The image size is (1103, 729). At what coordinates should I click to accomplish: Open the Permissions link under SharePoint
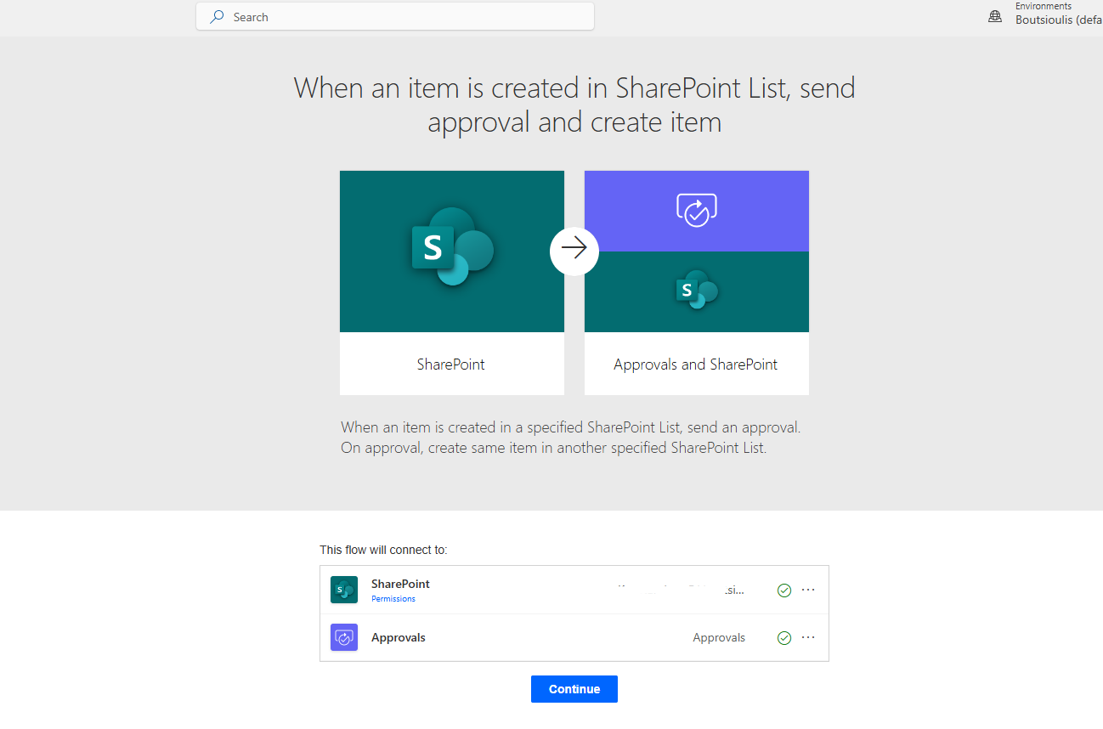point(393,599)
